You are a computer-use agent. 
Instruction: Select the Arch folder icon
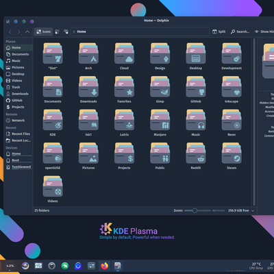(88, 53)
